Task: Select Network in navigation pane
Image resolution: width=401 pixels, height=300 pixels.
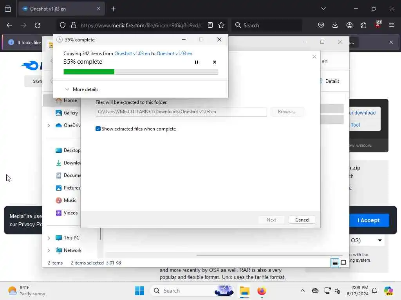Action: coord(69,250)
